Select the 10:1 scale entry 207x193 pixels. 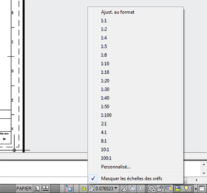click(136, 150)
